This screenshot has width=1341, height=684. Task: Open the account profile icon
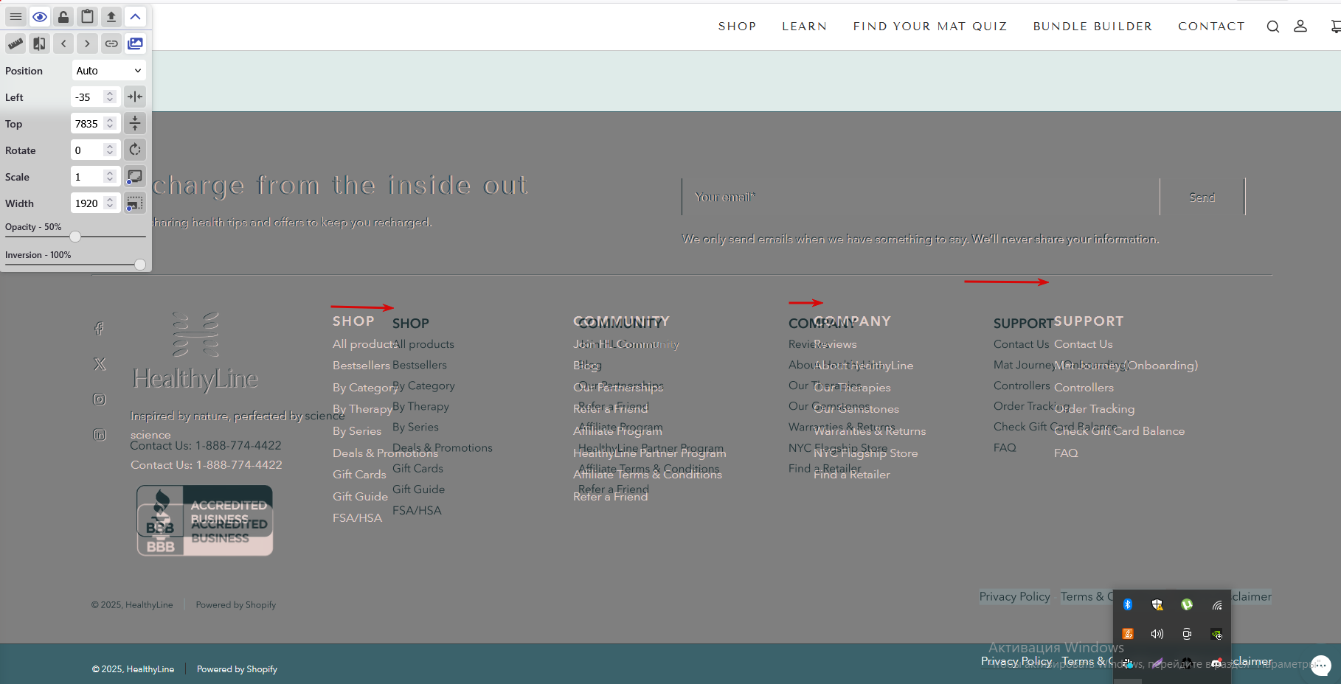(x=1300, y=27)
